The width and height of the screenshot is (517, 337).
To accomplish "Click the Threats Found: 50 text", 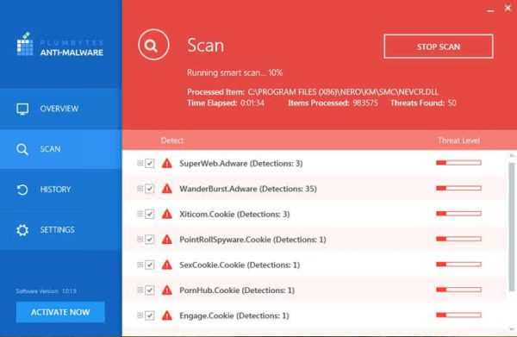I will pyautogui.click(x=423, y=103).
